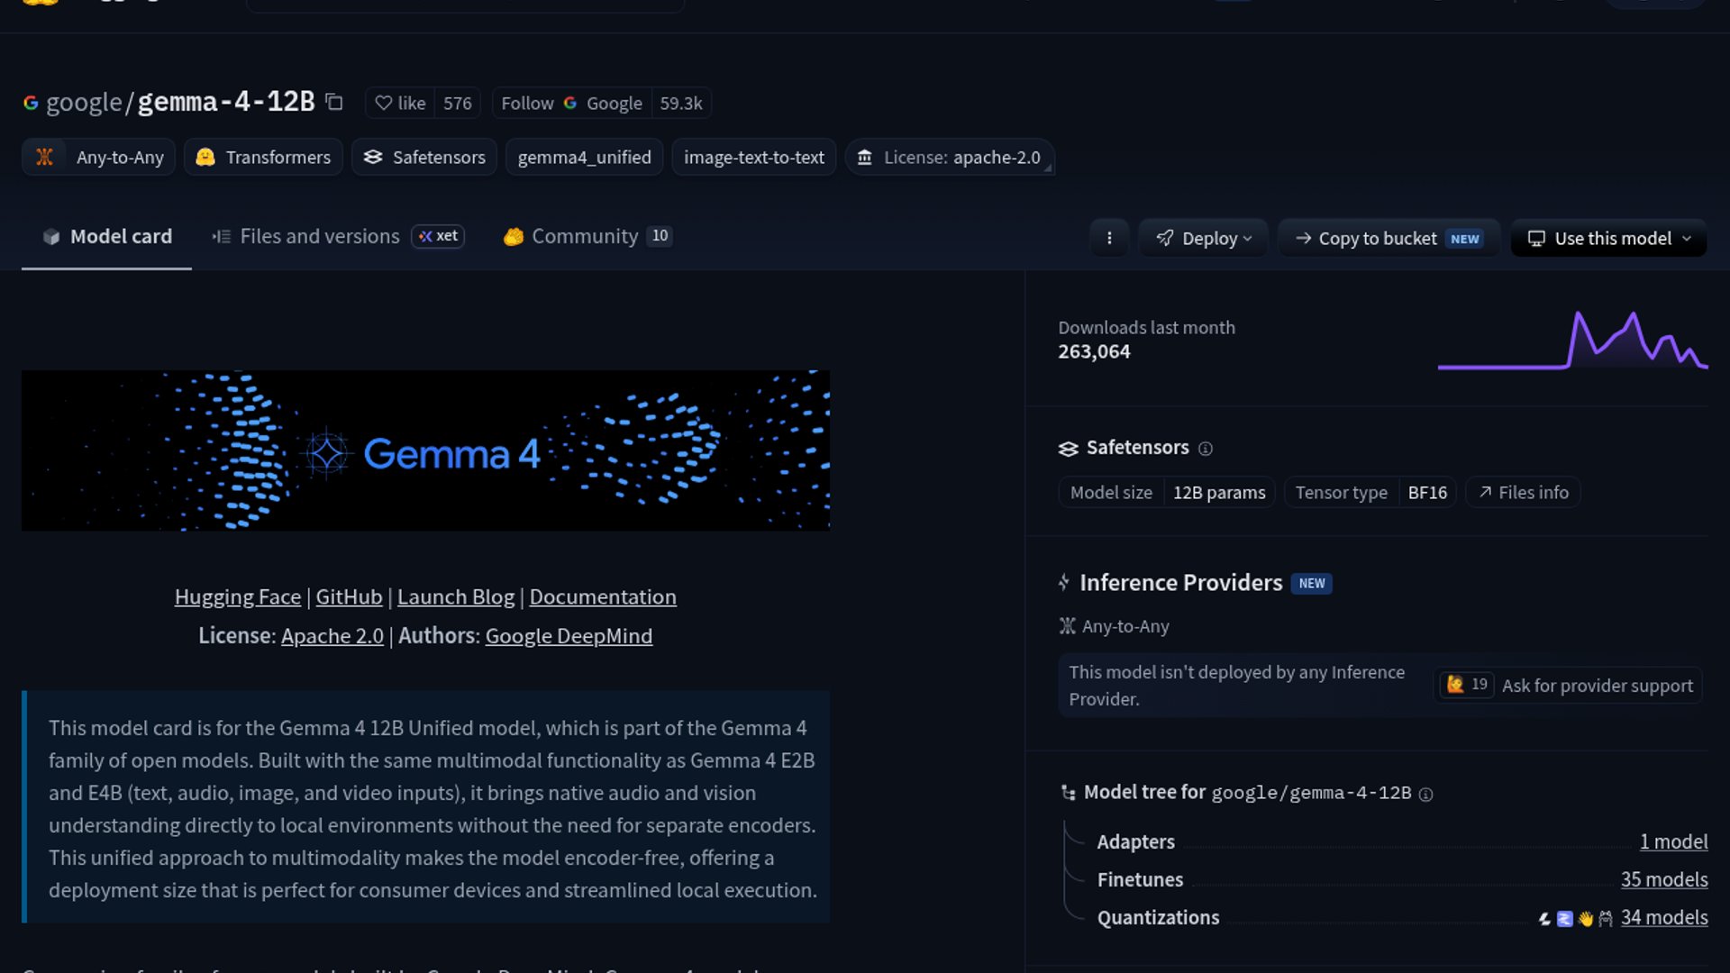Open the Launch Blog link
The height and width of the screenshot is (973, 1730).
tap(456, 596)
